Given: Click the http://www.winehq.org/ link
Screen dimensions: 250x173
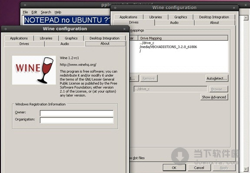Looking at the screenshot, I should click(x=78, y=65).
